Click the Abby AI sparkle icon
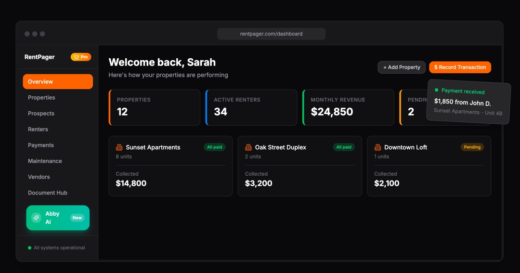The width and height of the screenshot is (520, 273). click(36, 218)
